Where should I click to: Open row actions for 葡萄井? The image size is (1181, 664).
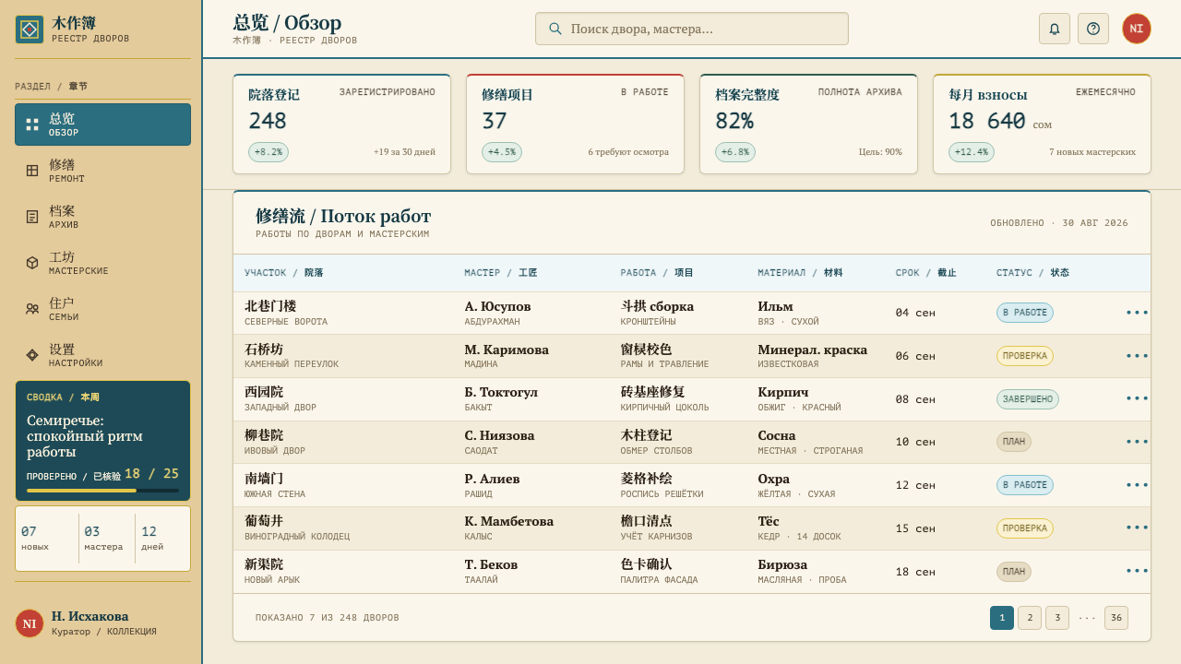pos(1137,528)
